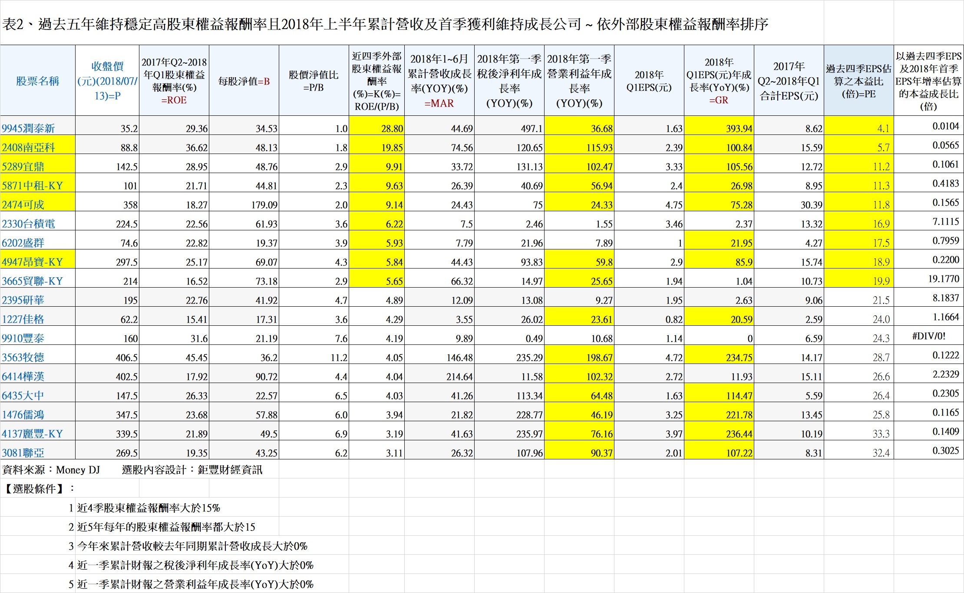
Task: Select the 2474可成 cell
Action: [38, 202]
